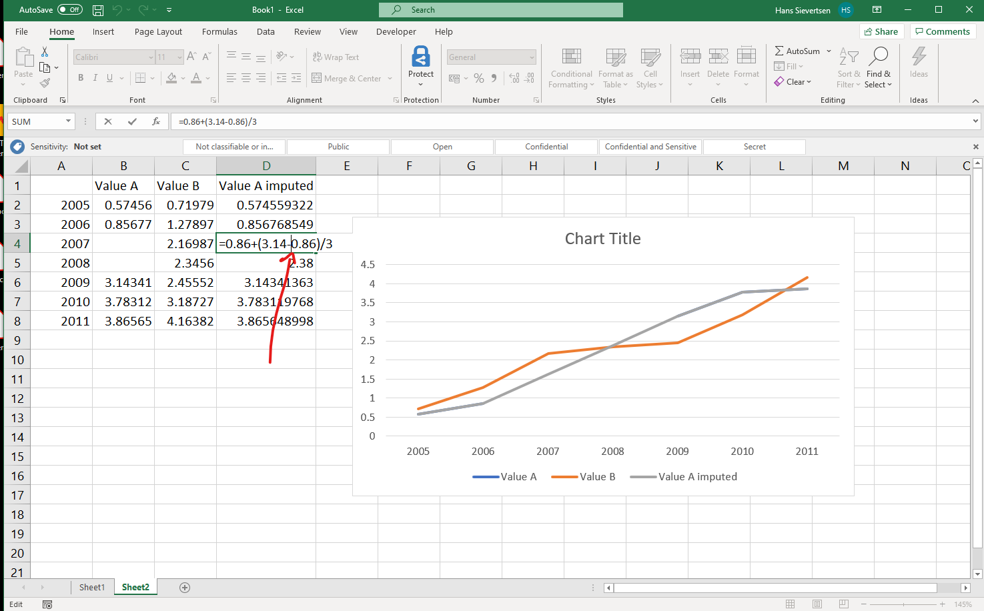Viewport: 984px width, 611px height.
Task: Click the Select All corner triangle
Action: [x=21, y=166]
